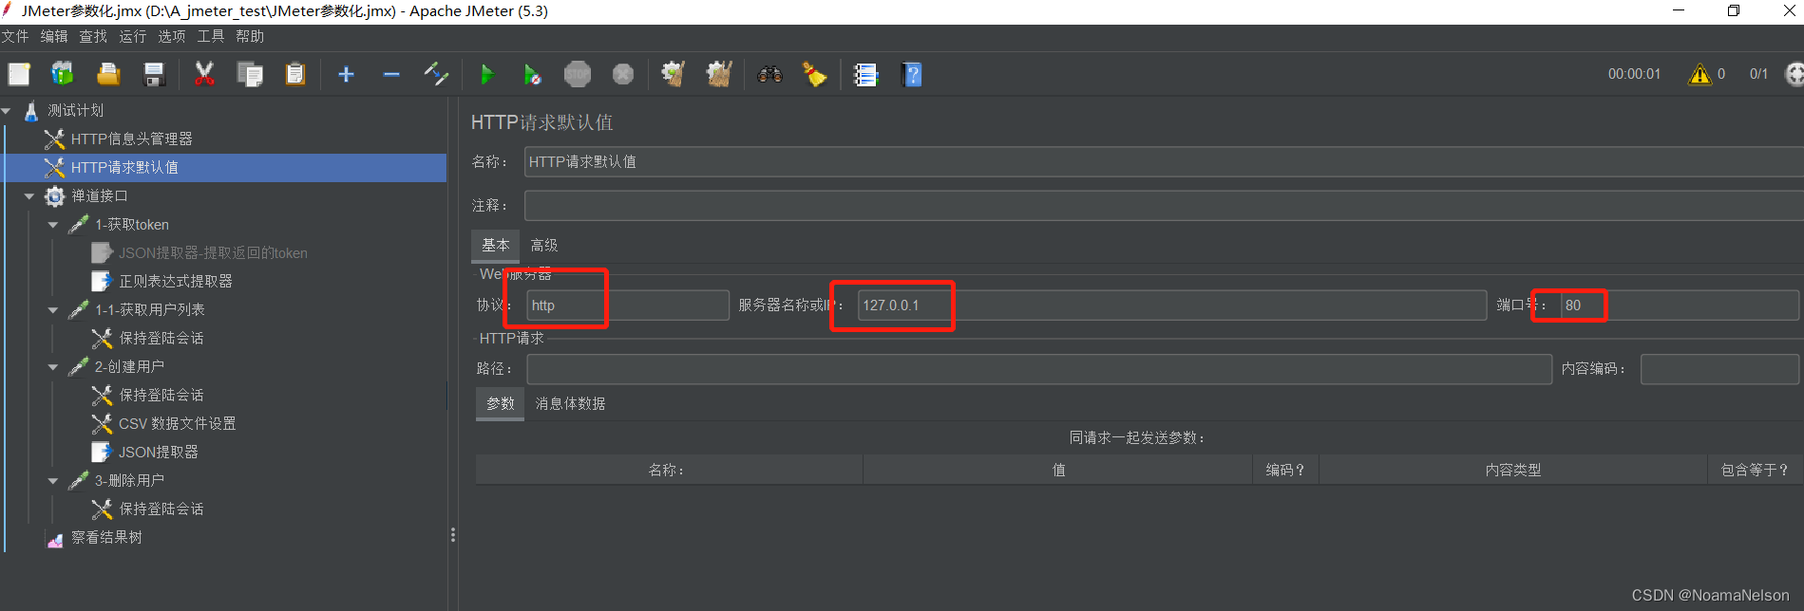
Task: Collapse all with the minus icon
Action: click(x=391, y=74)
